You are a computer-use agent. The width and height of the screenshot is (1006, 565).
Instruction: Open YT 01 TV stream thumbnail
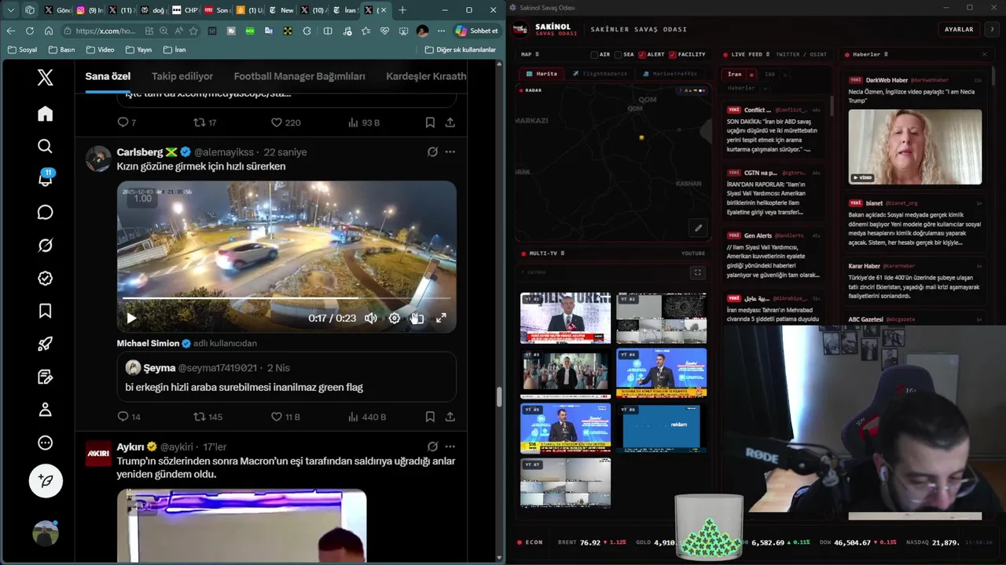pos(565,318)
